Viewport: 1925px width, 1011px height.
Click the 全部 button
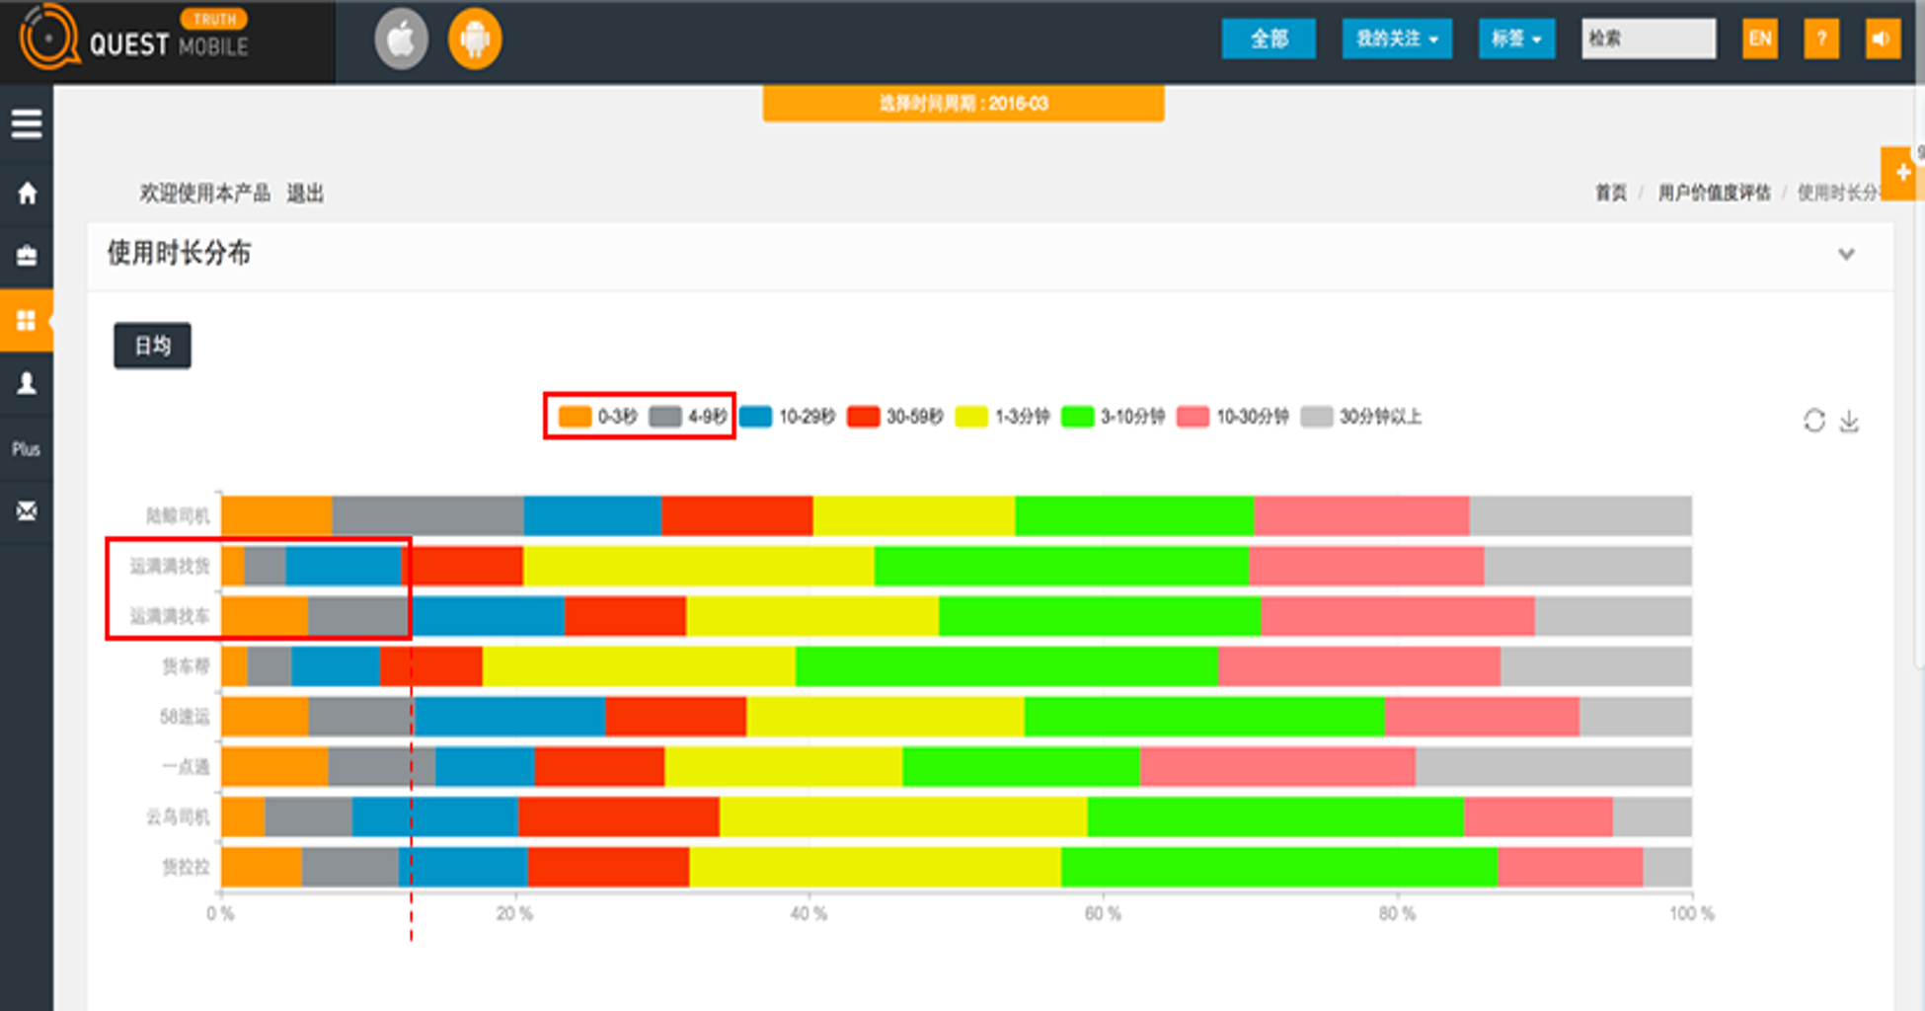click(1269, 39)
